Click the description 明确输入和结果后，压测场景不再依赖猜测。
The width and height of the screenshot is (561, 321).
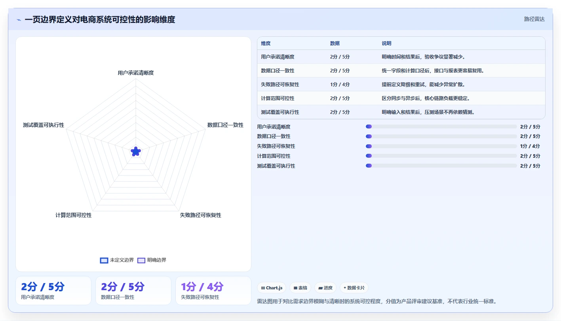tap(428, 112)
